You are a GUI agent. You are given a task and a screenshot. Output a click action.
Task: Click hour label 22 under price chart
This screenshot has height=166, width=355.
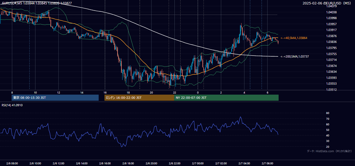click(174, 92)
